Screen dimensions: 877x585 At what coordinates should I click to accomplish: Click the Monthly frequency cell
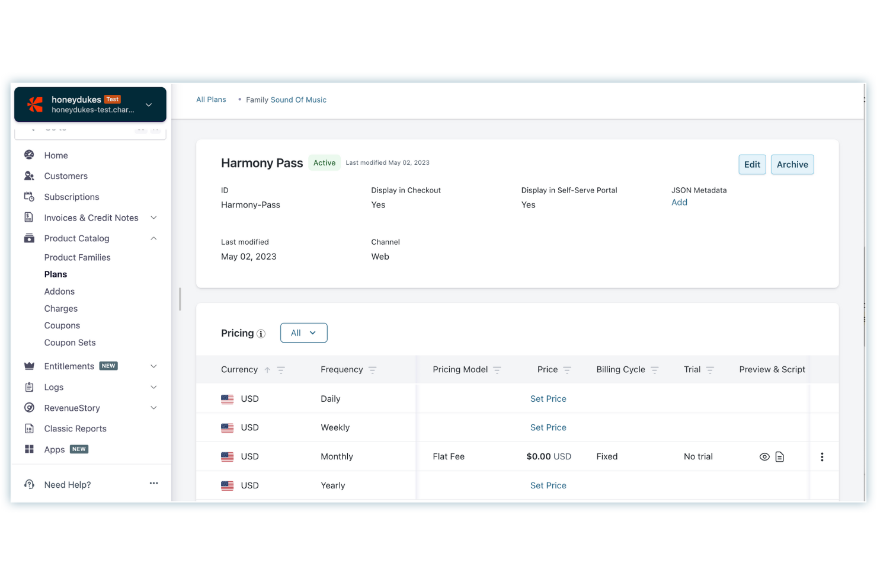(x=337, y=456)
